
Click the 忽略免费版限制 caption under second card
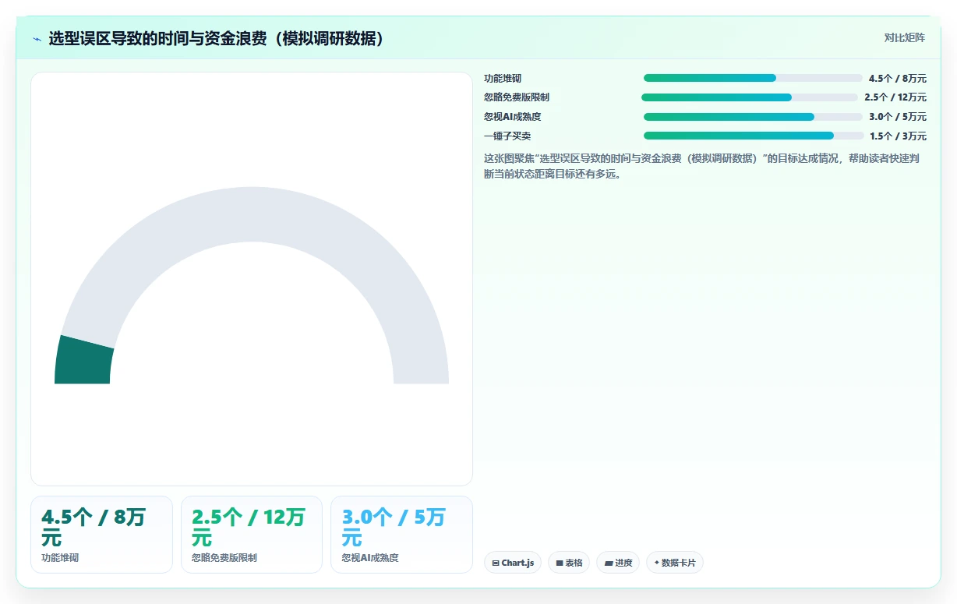[224, 558]
